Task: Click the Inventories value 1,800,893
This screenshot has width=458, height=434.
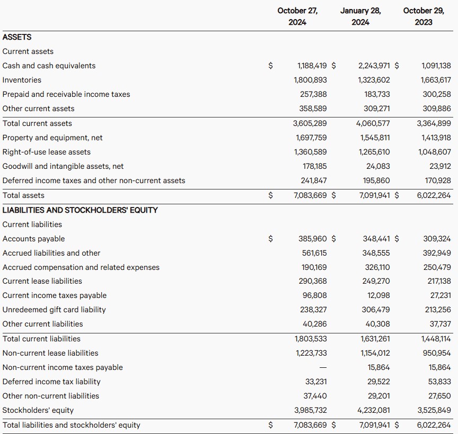Action: (x=310, y=80)
